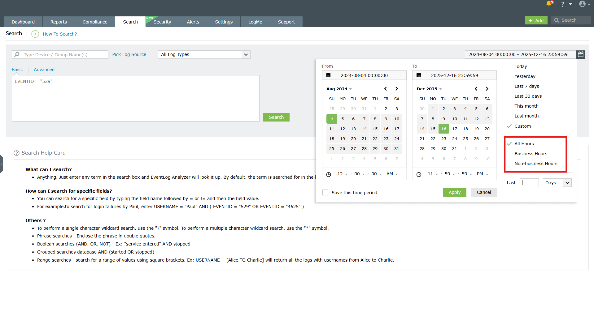594x333 pixels.
Task: Enable Save this time period checkbox
Action: [x=325, y=192]
